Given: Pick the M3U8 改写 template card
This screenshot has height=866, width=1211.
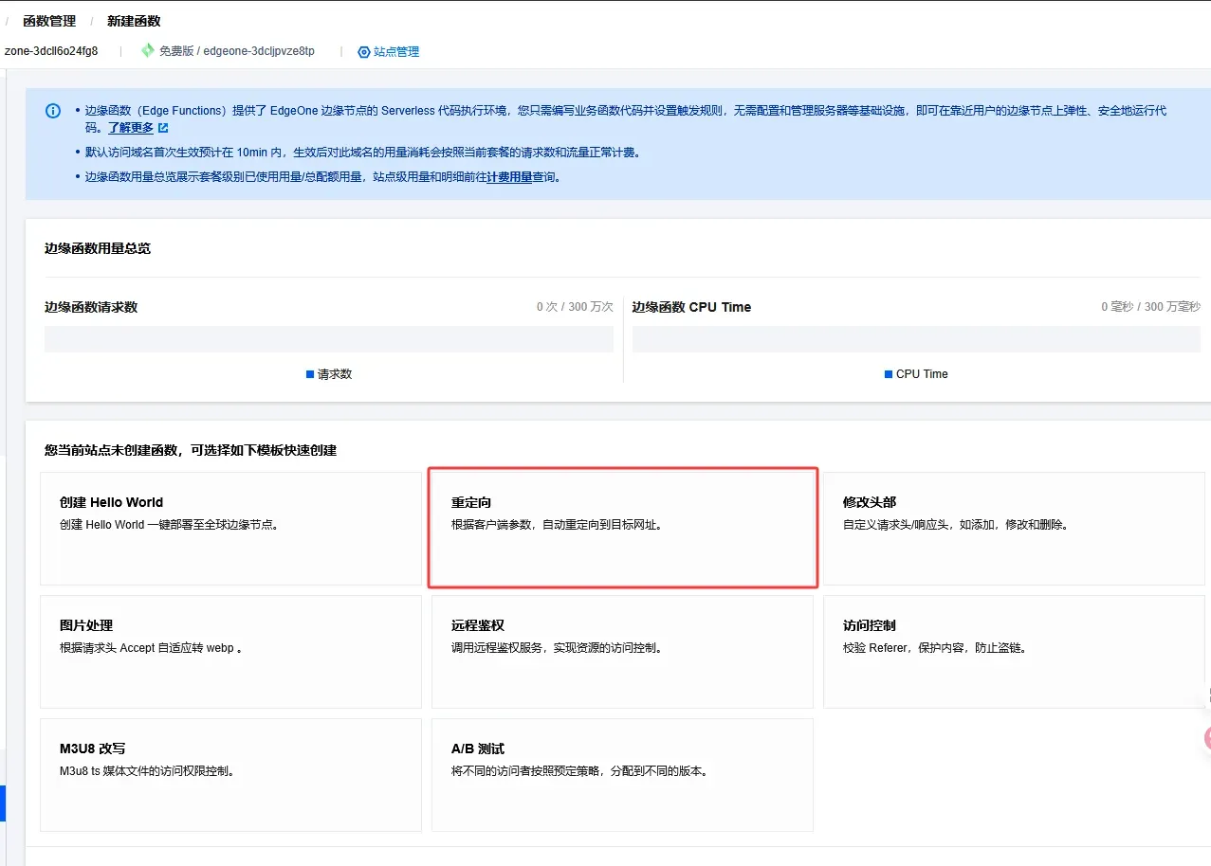Looking at the screenshot, I should [x=230, y=774].
